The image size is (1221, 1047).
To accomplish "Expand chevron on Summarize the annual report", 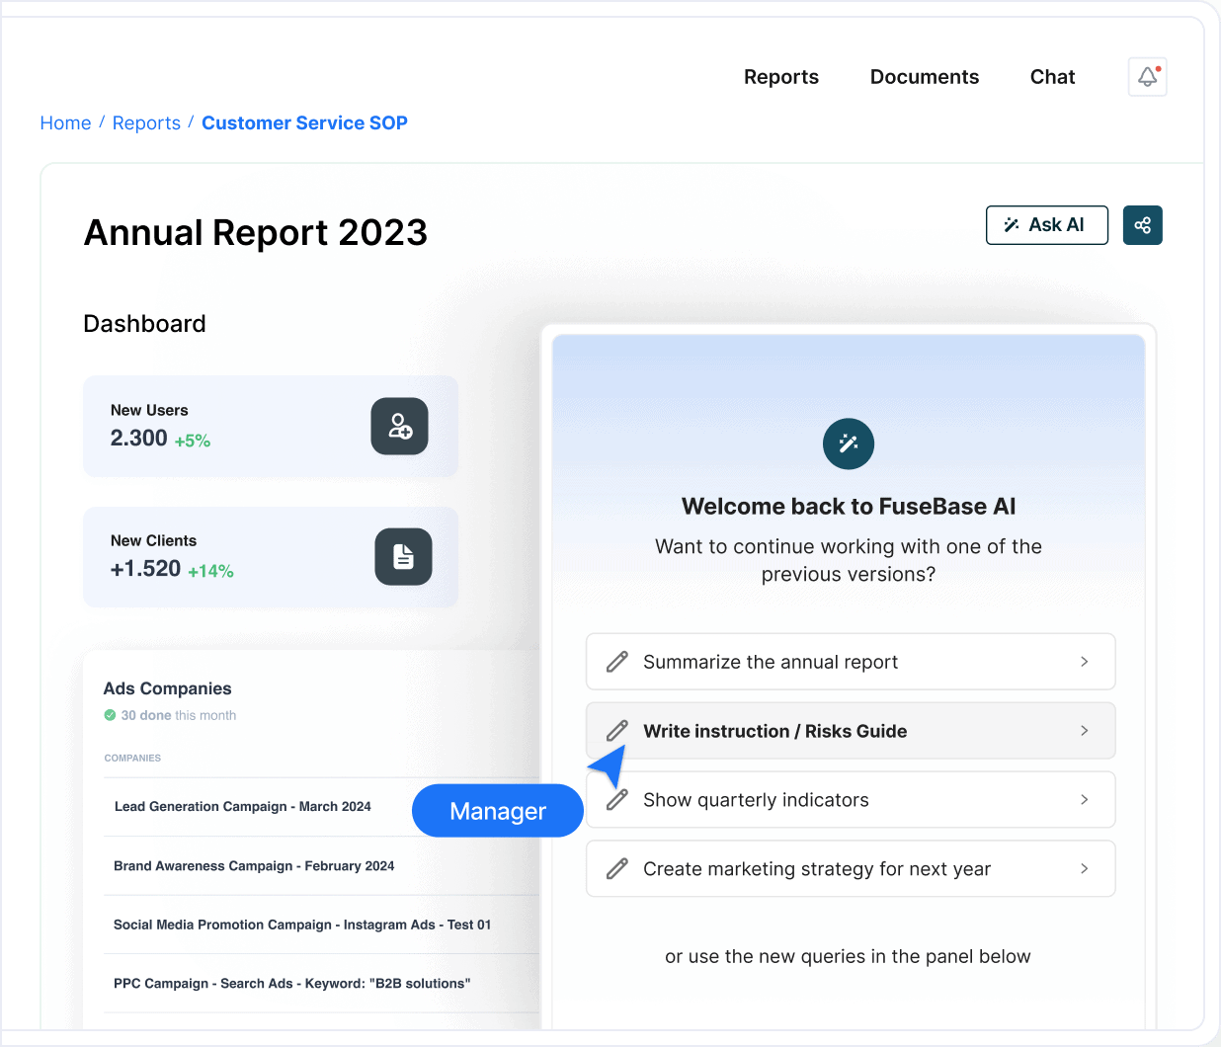I will (x=1084, y=662).
